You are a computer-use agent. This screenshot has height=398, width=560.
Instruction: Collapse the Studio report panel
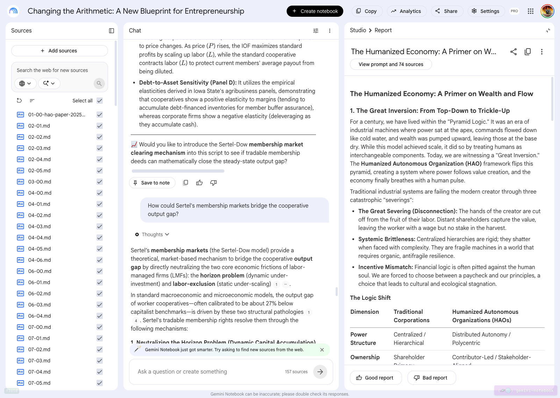point(548,31)
